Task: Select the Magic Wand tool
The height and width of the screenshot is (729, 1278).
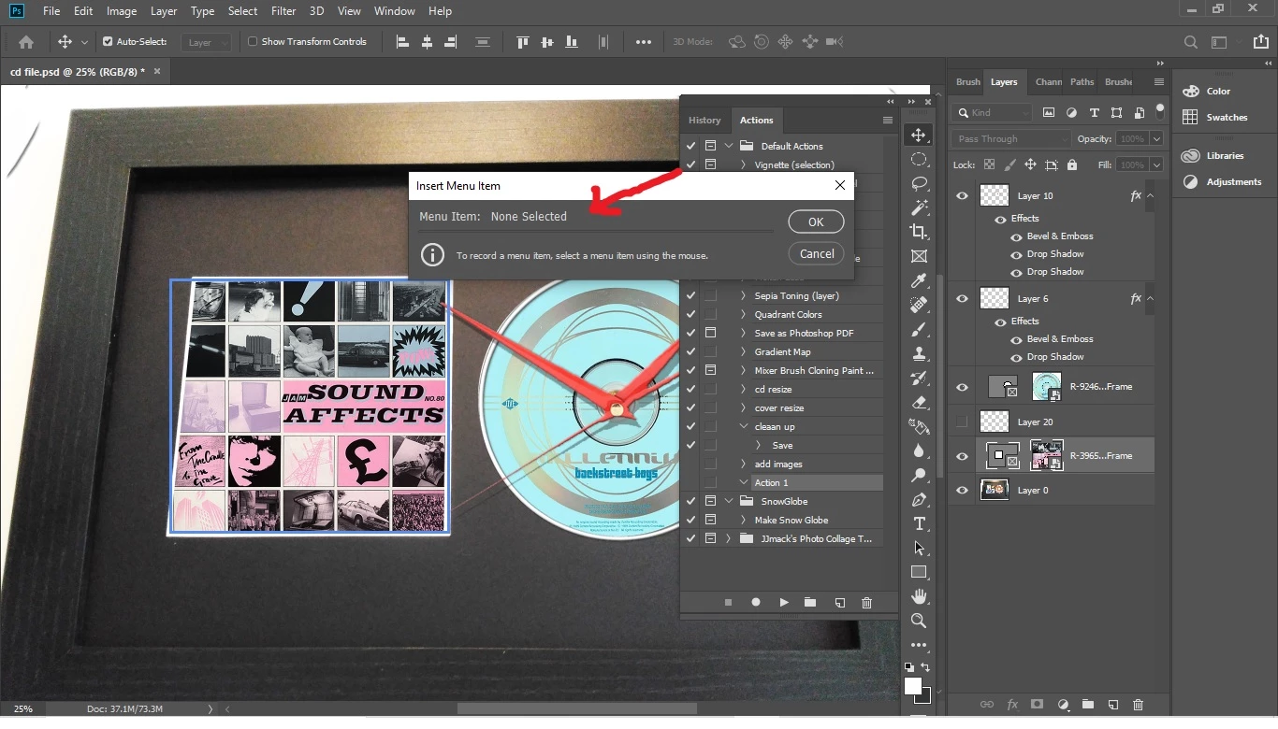Action: [x=919, y=207]
